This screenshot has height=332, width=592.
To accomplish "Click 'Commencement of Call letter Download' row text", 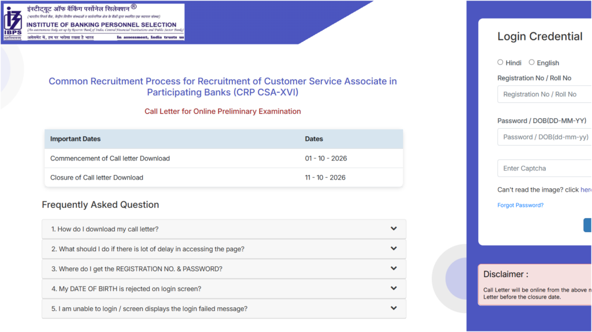I will point(110,158).
